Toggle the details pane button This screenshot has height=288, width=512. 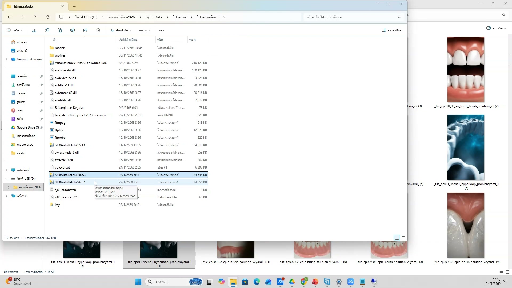pyautogui.click(x=391, y=30)
